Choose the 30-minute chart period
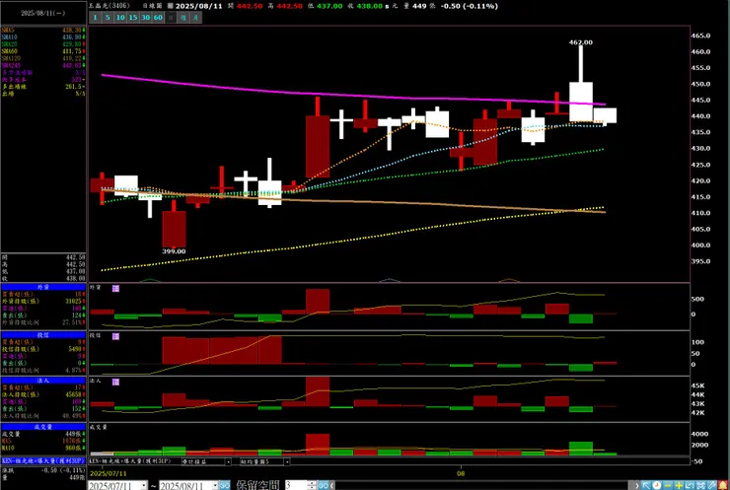 pyautogui.click(x=145, y=17)
